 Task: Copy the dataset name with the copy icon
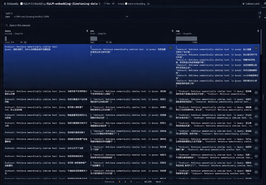click(100, 4)
